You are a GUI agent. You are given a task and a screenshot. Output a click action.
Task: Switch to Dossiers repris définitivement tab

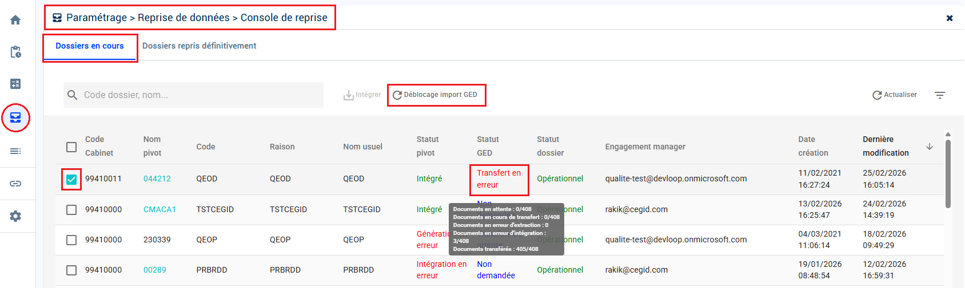[199, 46]
